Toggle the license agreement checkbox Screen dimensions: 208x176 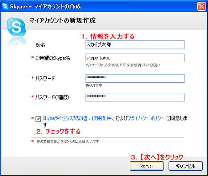[38, 119]
